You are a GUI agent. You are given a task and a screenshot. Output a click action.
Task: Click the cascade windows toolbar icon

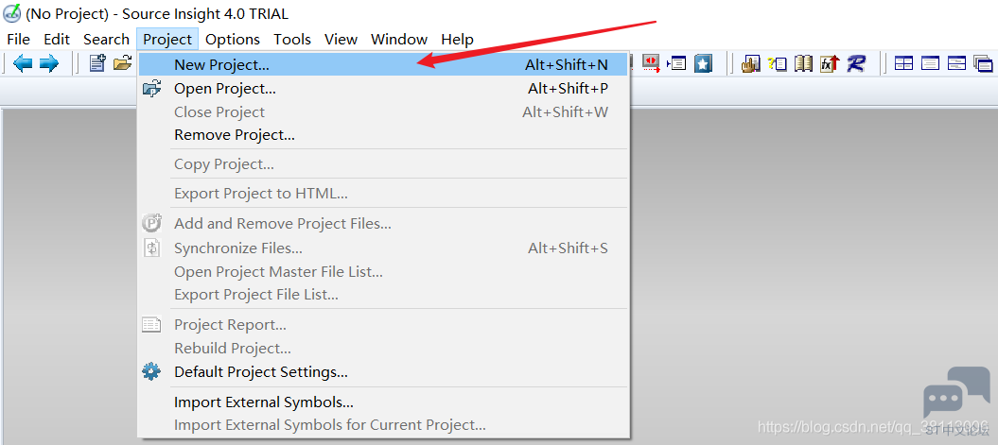(983, 63)
